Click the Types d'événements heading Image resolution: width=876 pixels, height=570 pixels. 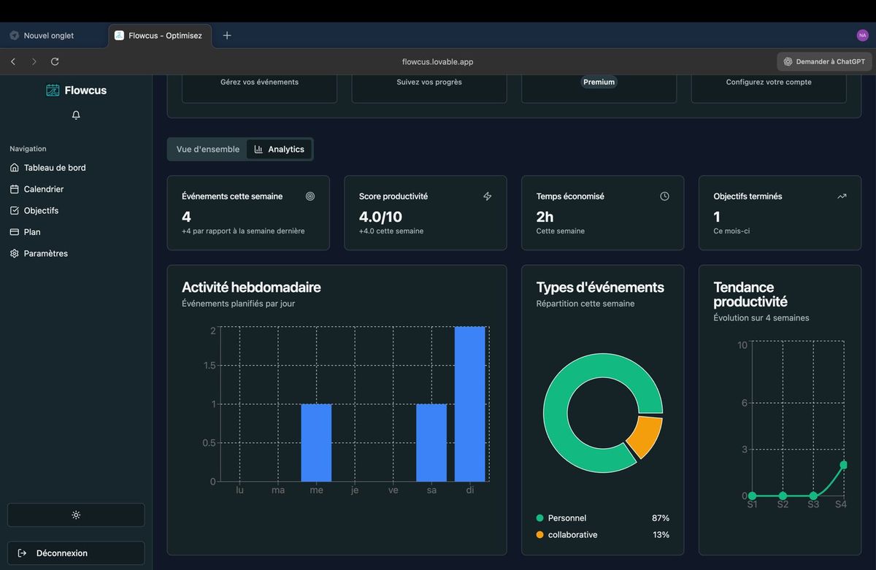point(600,288)
